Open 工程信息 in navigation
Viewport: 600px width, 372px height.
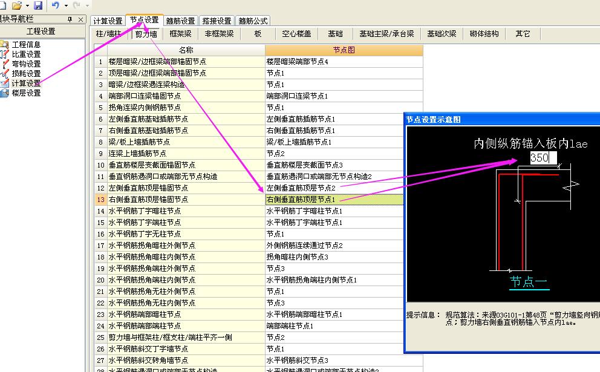(26, 45)
